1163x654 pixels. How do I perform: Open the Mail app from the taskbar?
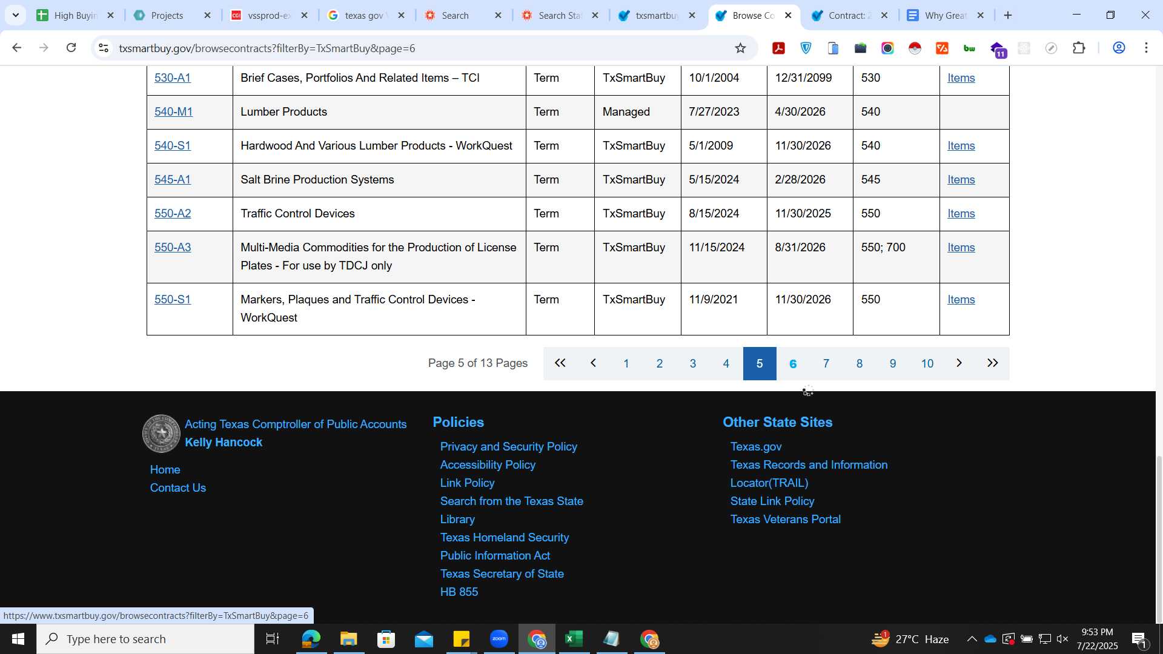[424, 639]
